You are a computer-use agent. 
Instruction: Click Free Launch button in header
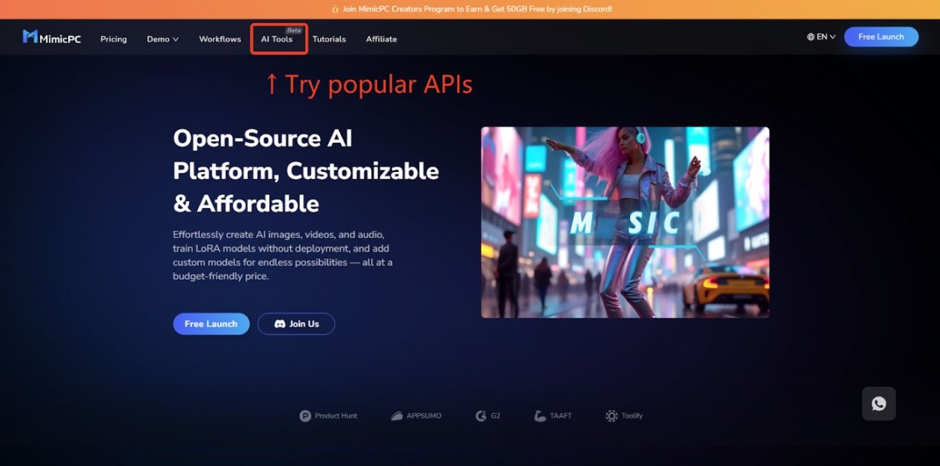[881, 37]
